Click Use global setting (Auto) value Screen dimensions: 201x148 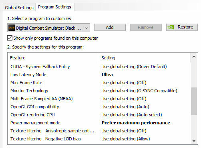[x=125, y=107]
